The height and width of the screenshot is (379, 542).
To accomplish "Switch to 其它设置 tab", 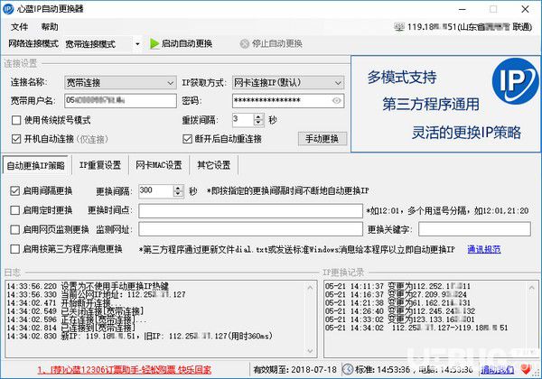I will (213, 165).
